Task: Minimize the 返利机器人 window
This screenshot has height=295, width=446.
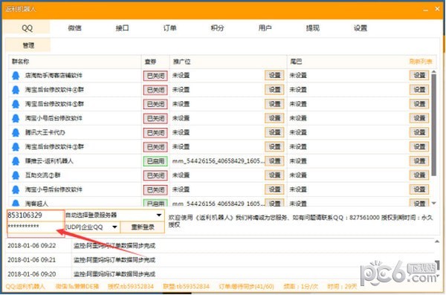Action: [x=425, y=10]
